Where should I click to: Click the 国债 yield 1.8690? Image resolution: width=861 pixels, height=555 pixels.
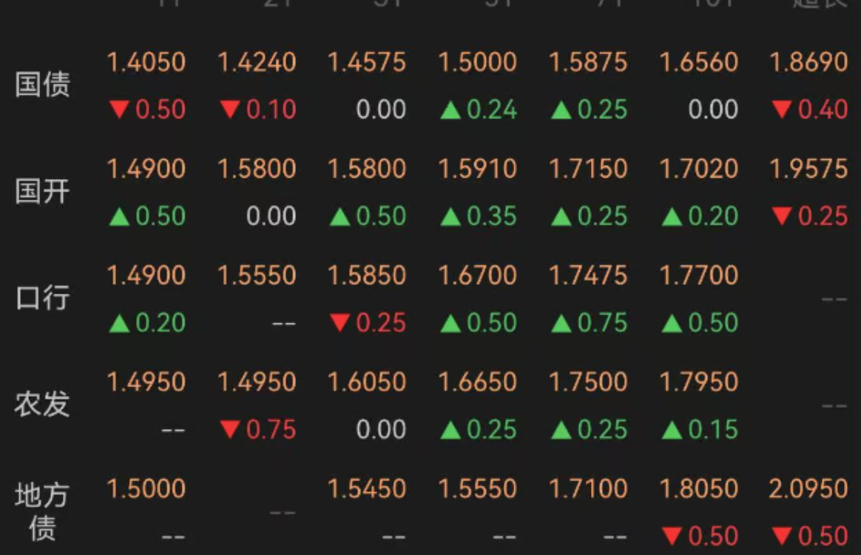[808, 62]
